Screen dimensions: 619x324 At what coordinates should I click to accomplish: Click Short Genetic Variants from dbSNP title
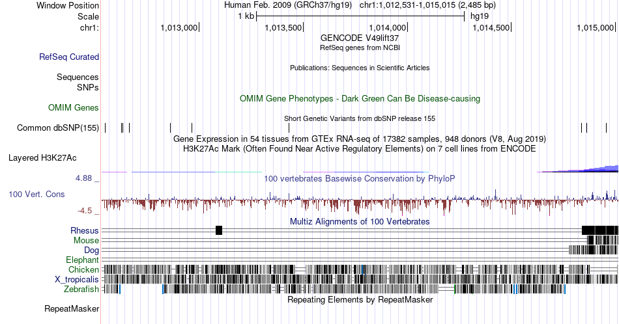[360, 118]
